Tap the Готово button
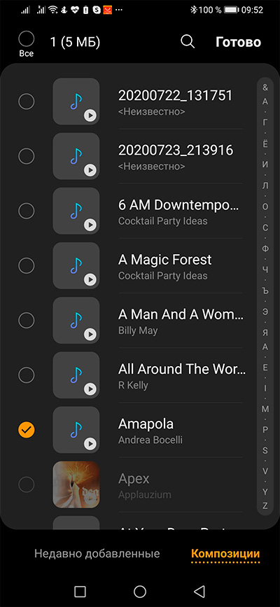 (x=238, y=42)
